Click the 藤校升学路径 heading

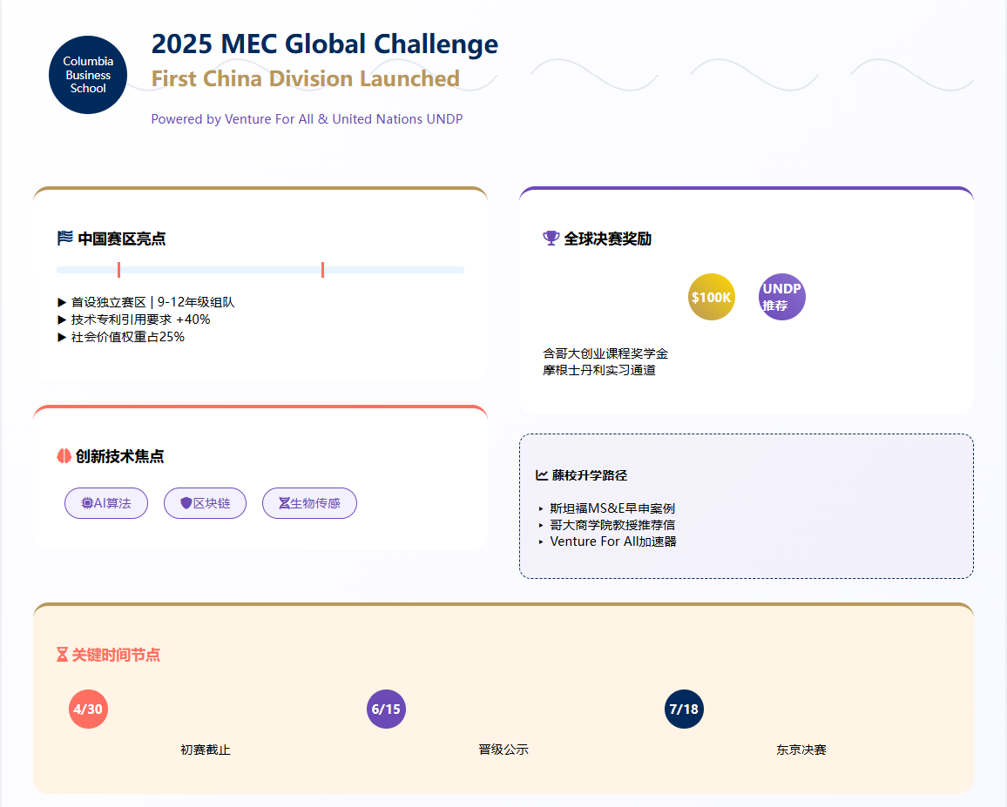tap(590, 475)
